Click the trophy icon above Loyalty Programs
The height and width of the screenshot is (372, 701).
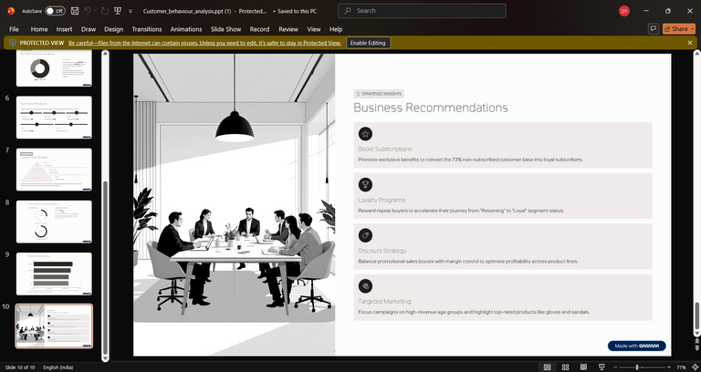[365, 184]
